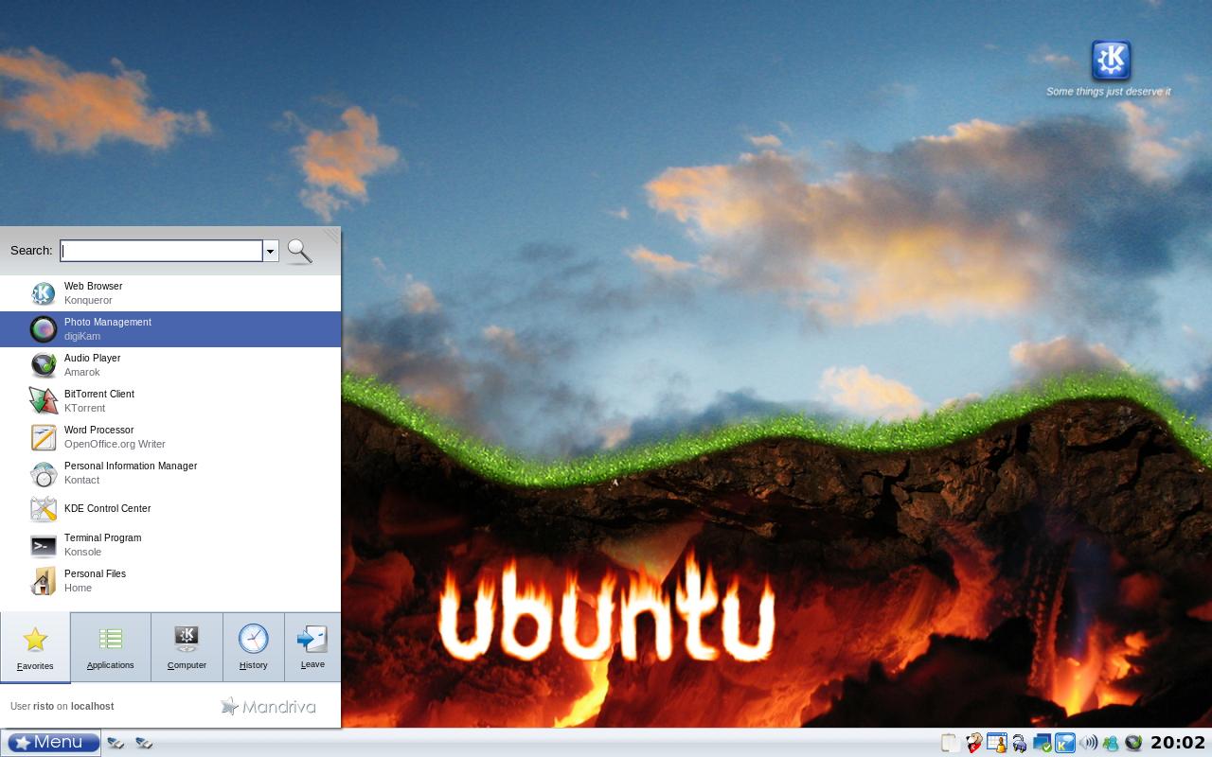Click the padlock network tray icon

click(x=1019, y=744)
